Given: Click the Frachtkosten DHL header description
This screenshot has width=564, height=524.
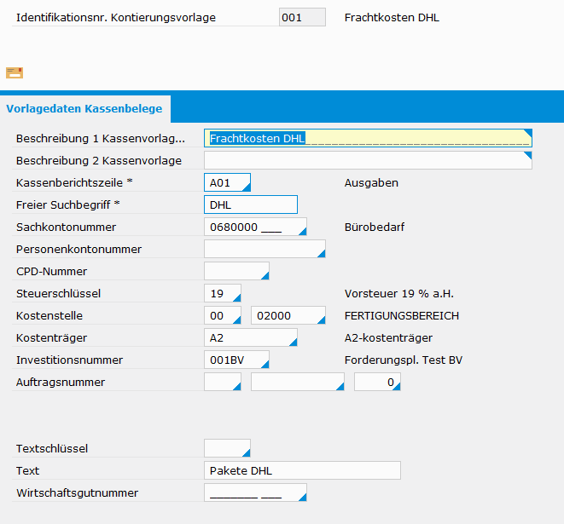Looking at the screenshot, I should click(392, 18).
